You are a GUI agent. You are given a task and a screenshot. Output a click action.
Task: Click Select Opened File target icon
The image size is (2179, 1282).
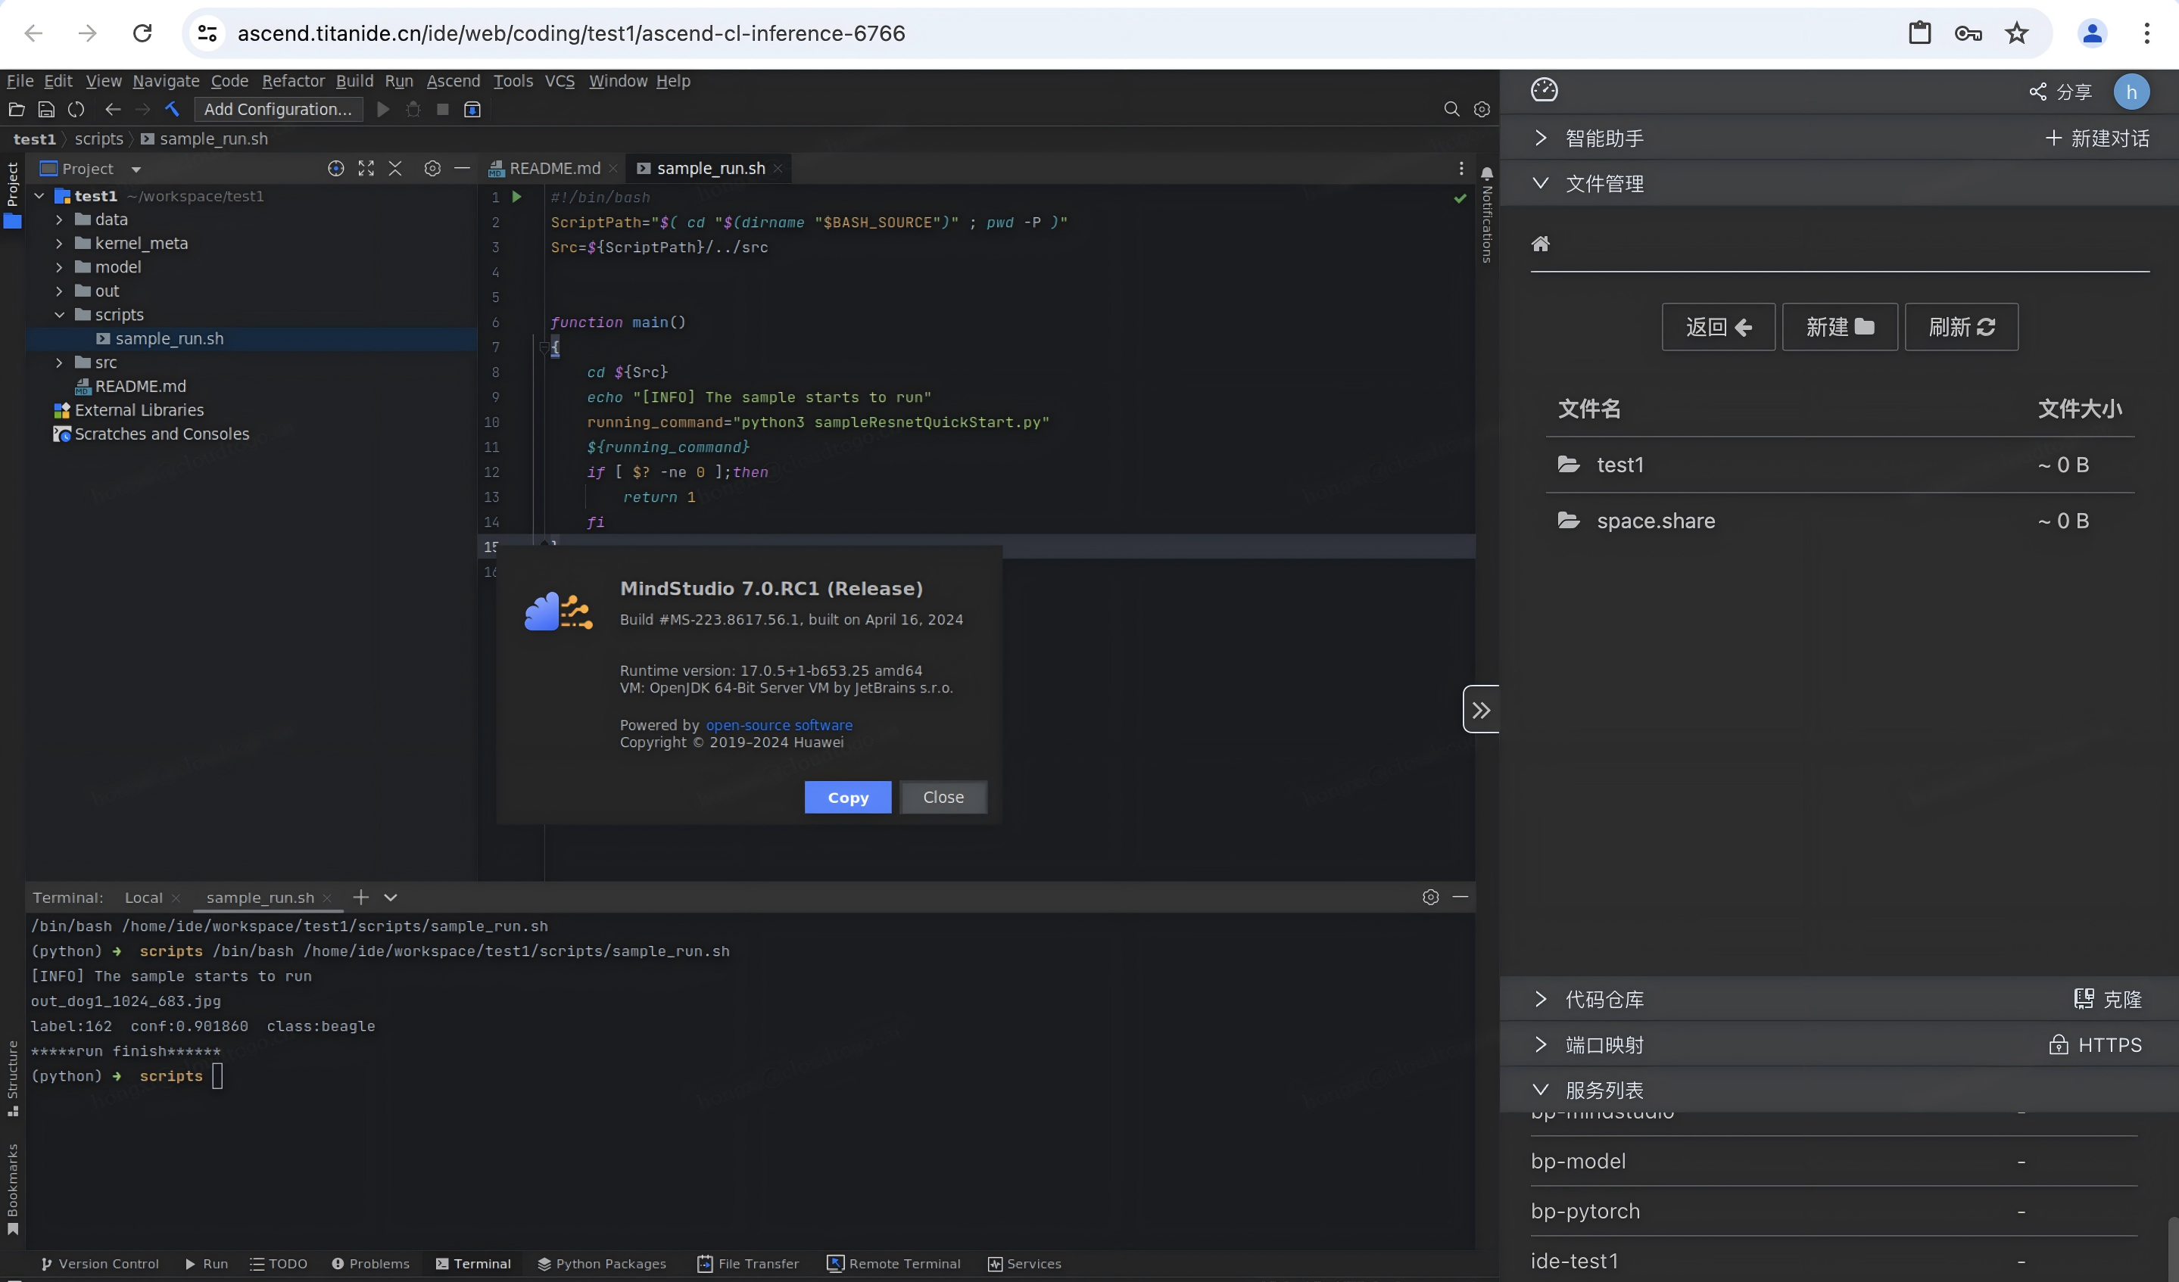335,169
